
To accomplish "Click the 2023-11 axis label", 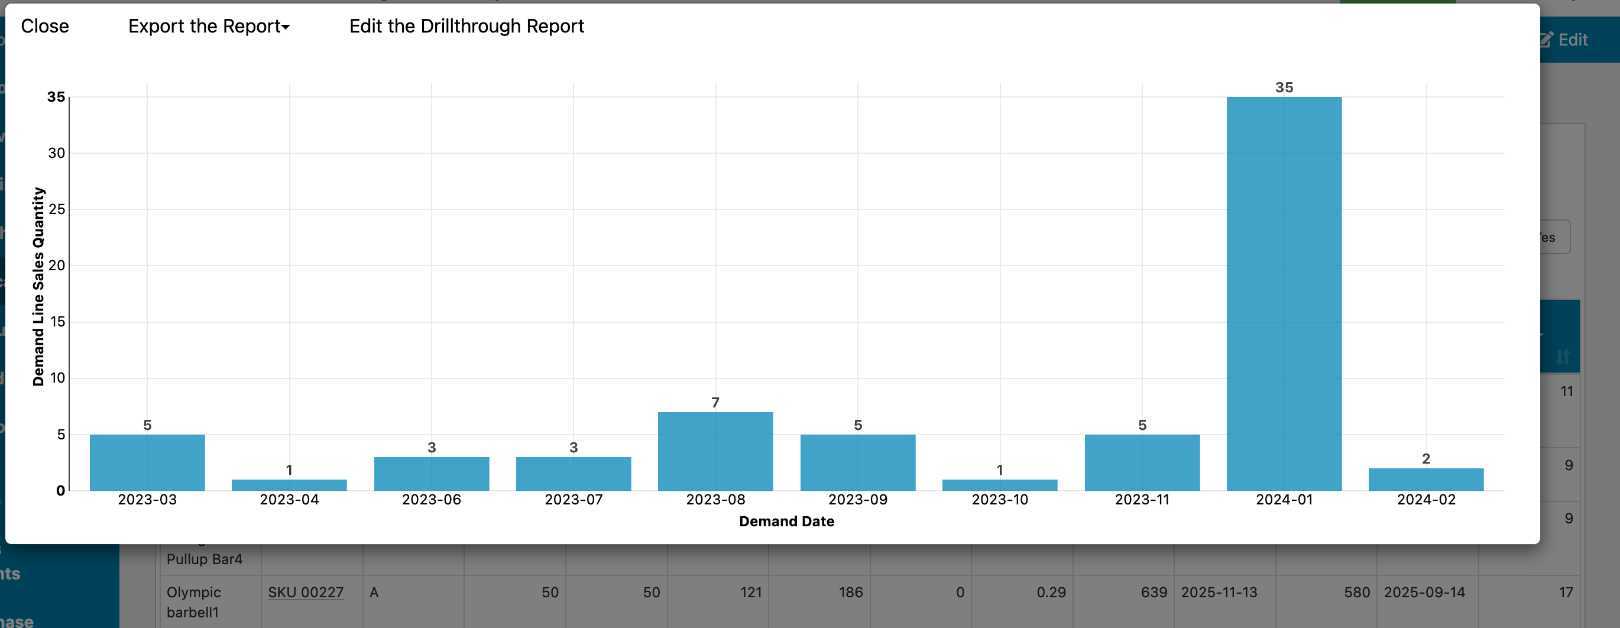I will (1142, 500).
